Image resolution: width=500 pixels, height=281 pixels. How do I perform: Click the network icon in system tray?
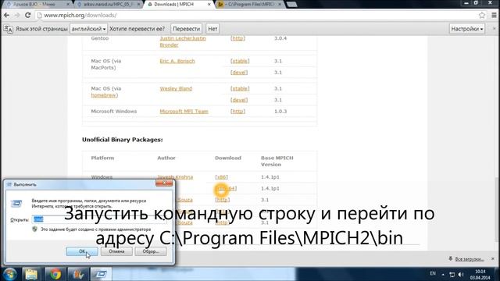(x=452, y=275)
